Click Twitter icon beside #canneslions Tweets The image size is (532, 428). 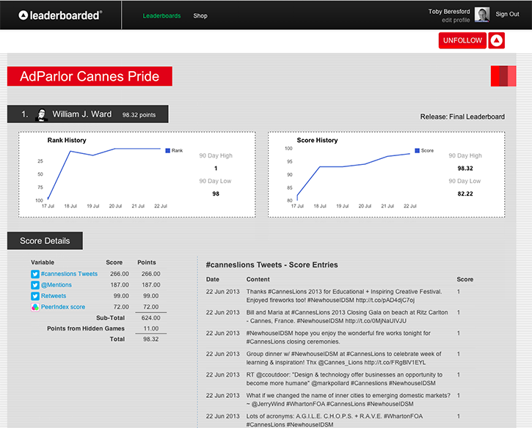click(x=34, y=274)
